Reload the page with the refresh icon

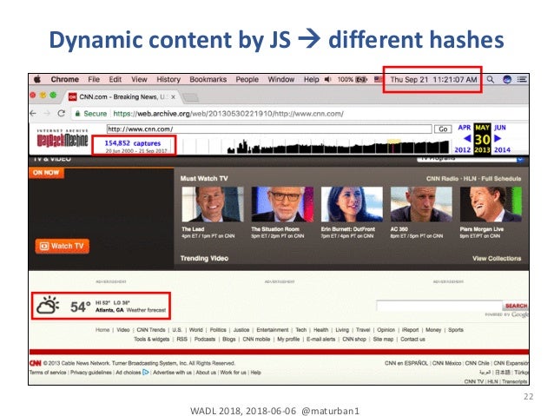pos(61,114)
